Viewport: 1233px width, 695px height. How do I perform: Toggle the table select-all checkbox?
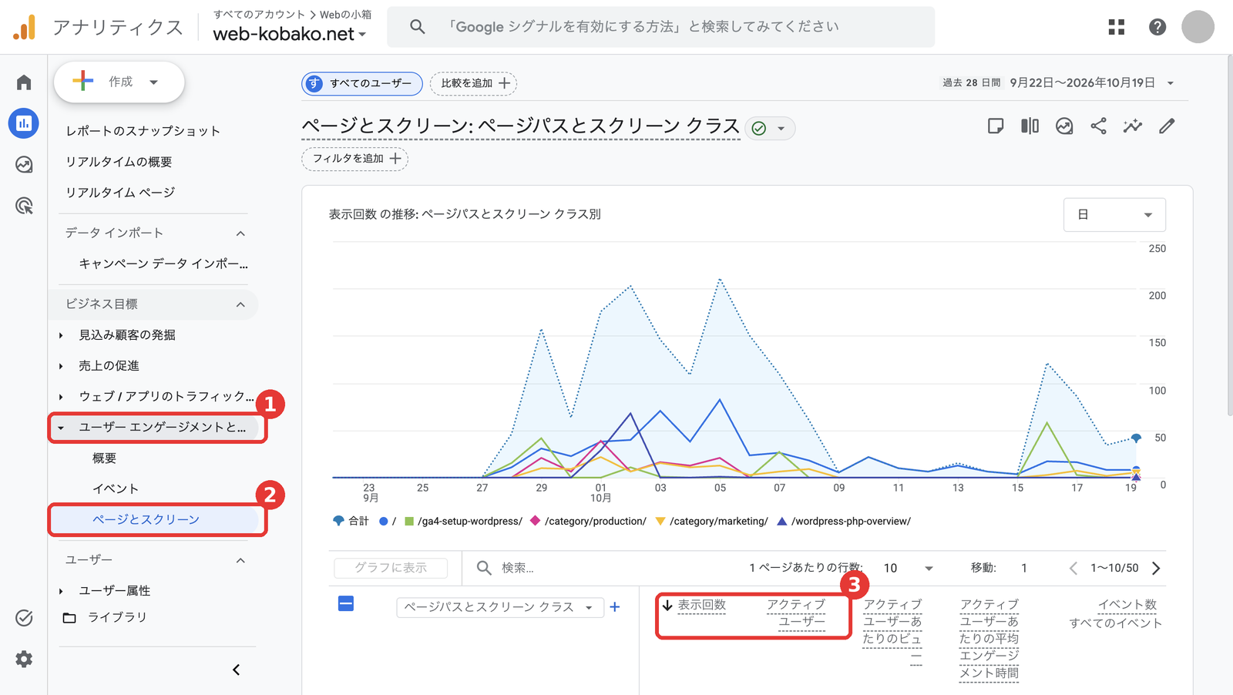(x=346, y=604)
